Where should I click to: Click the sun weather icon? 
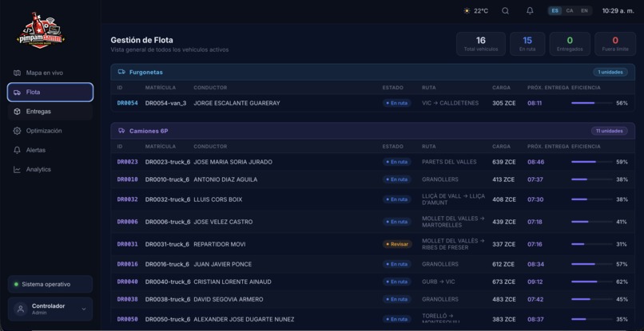tap(467, 11)
